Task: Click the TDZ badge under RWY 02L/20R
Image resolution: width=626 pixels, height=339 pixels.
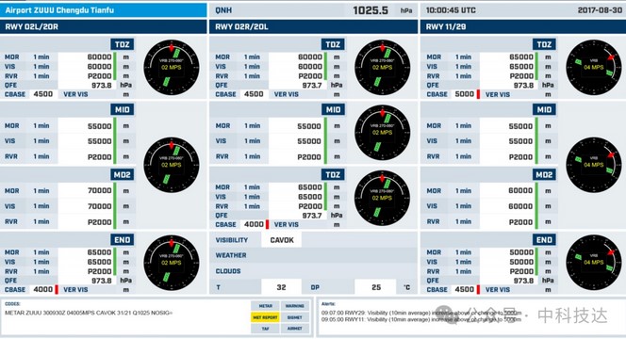Action: click(x=123, y=44)
